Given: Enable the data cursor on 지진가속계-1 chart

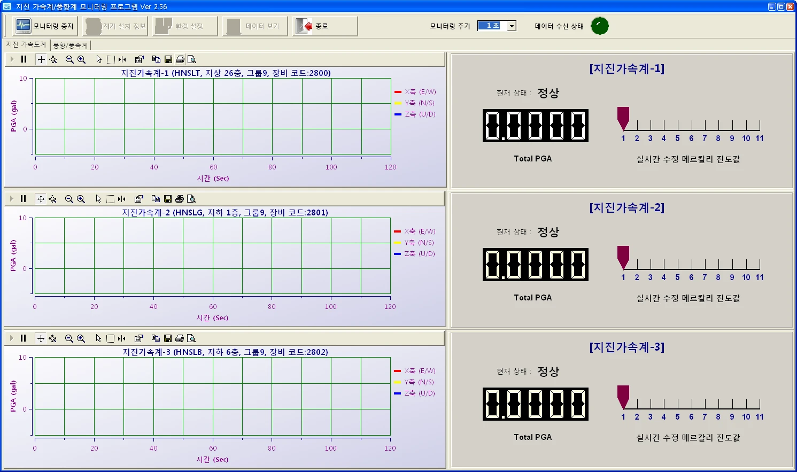Looking at the screenshot, I should pos(122,59).
